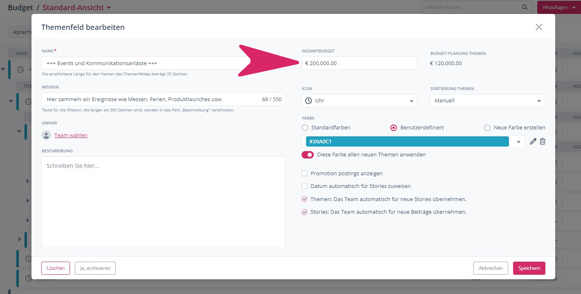Choose 'Neue Farbe erstellen' radio option

(x=487, y=128)
